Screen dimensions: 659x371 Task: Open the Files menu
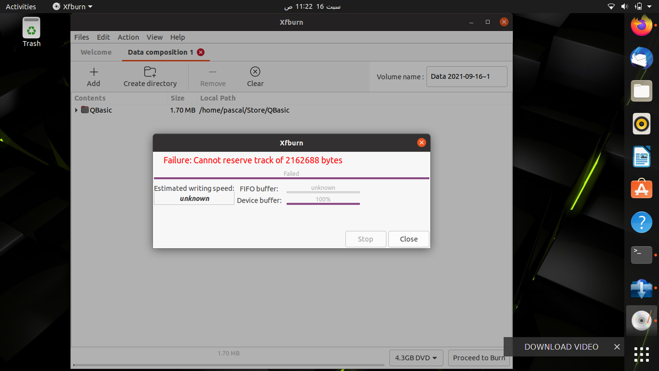pos(81,37)
